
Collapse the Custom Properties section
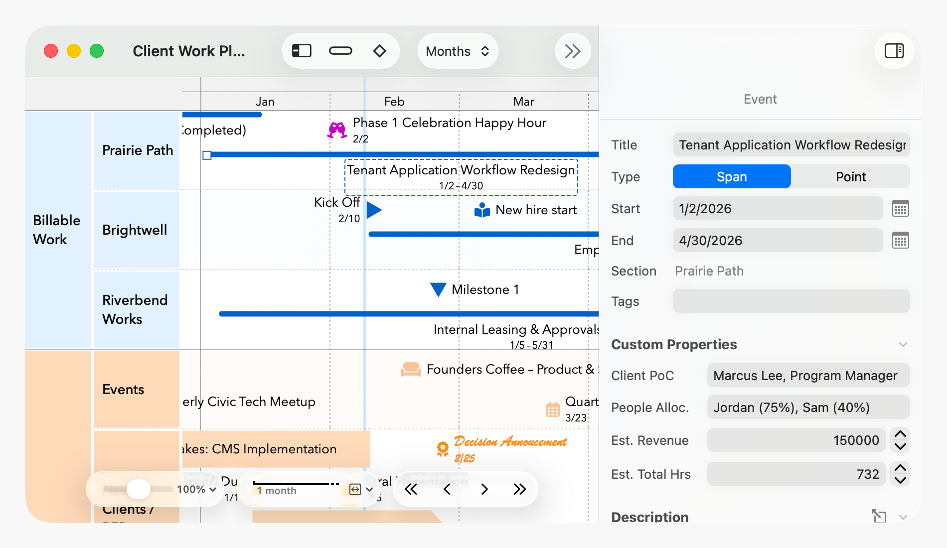point(903,344)
